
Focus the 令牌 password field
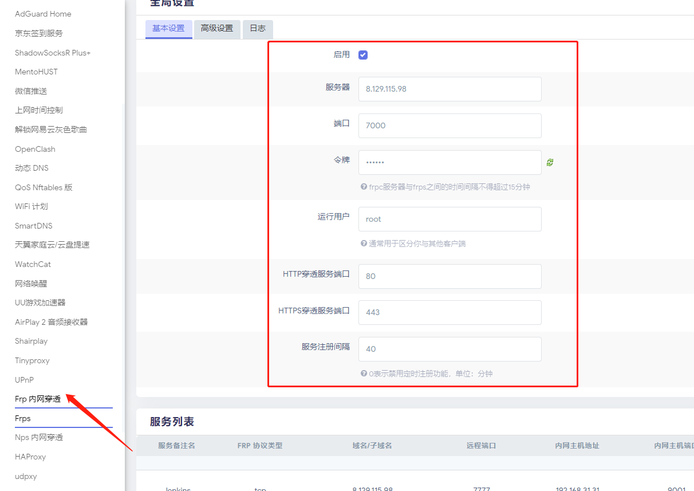pos(449,162)
